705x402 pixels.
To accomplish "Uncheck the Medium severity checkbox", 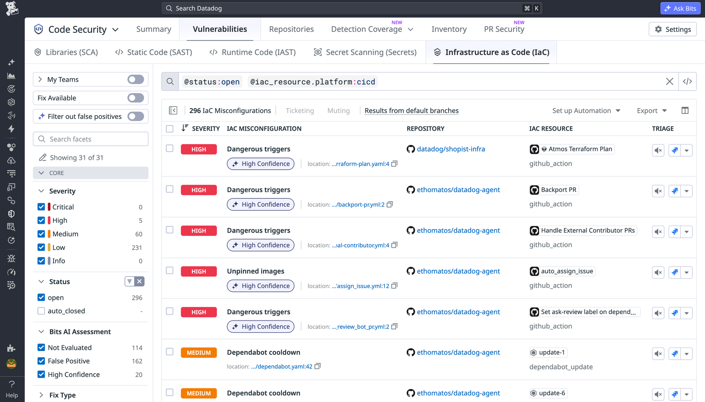I will tap(41, 234).
